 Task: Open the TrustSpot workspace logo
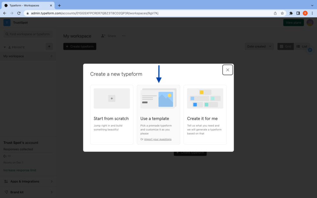[x=6, y=22]
